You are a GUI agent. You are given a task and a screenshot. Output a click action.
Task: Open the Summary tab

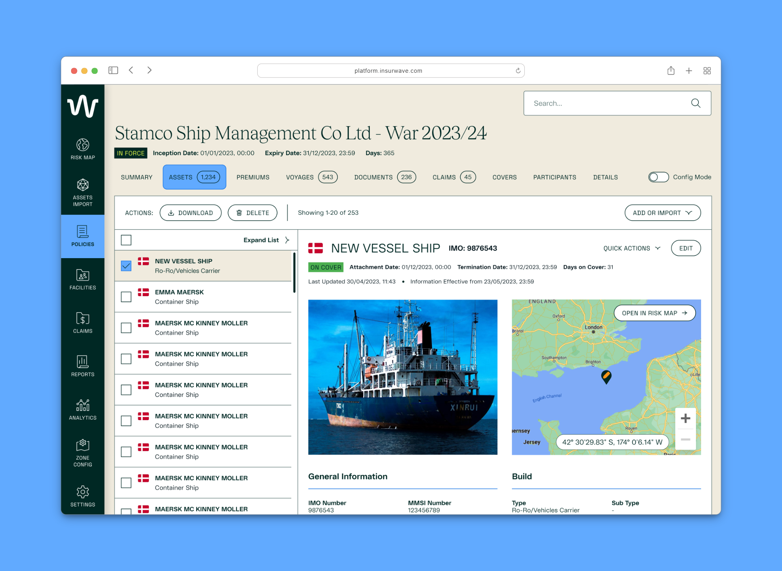[136, 177]
